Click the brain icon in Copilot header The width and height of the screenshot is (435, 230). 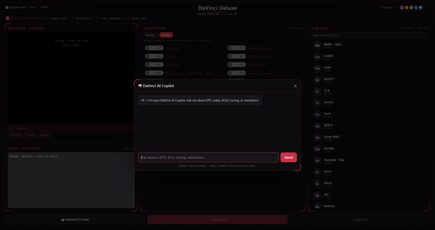tap(140, 86)
